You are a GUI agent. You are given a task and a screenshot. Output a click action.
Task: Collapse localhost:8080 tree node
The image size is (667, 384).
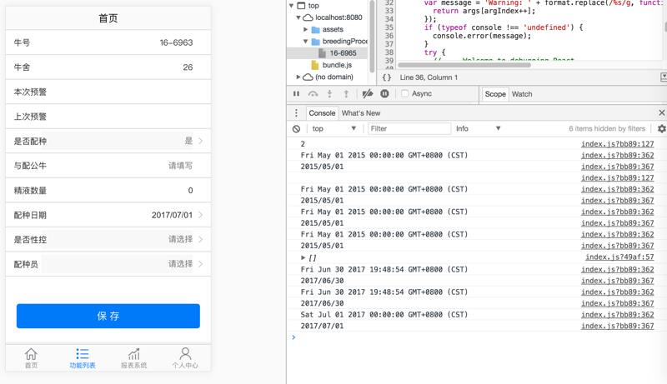pos(298,17)
